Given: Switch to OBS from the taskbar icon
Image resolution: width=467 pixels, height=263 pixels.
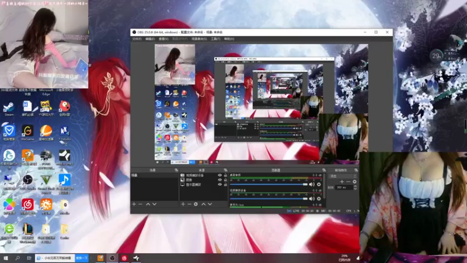Looking at the screenshot, I should click(112, 258).
